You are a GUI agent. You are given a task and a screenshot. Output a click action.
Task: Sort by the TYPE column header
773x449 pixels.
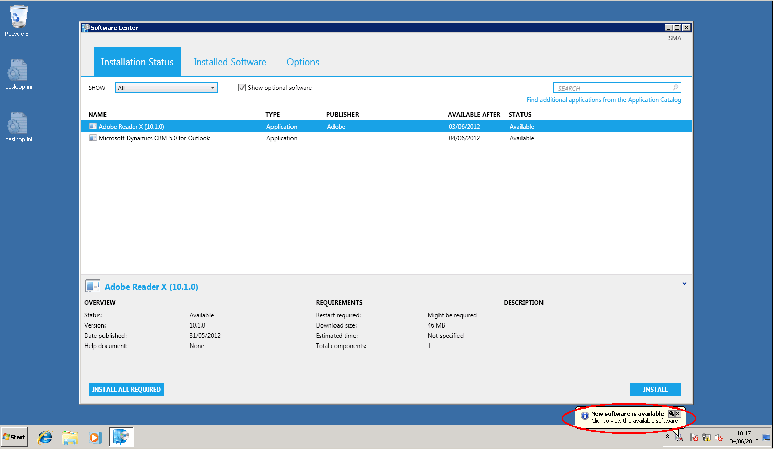pyautogui.click(x=273, y=115)
